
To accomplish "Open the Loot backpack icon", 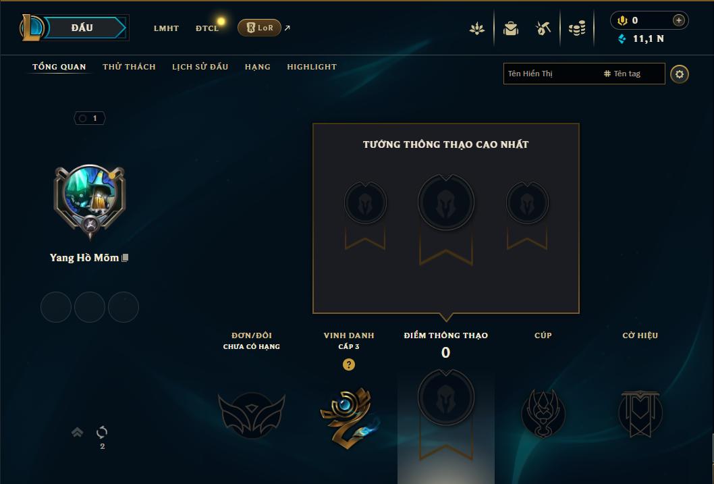I will tap(510, 29).
